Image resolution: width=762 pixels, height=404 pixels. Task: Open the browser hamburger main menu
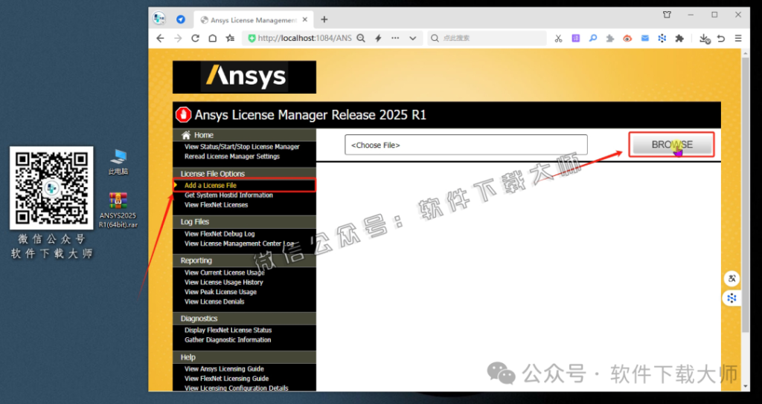[738, 39]
